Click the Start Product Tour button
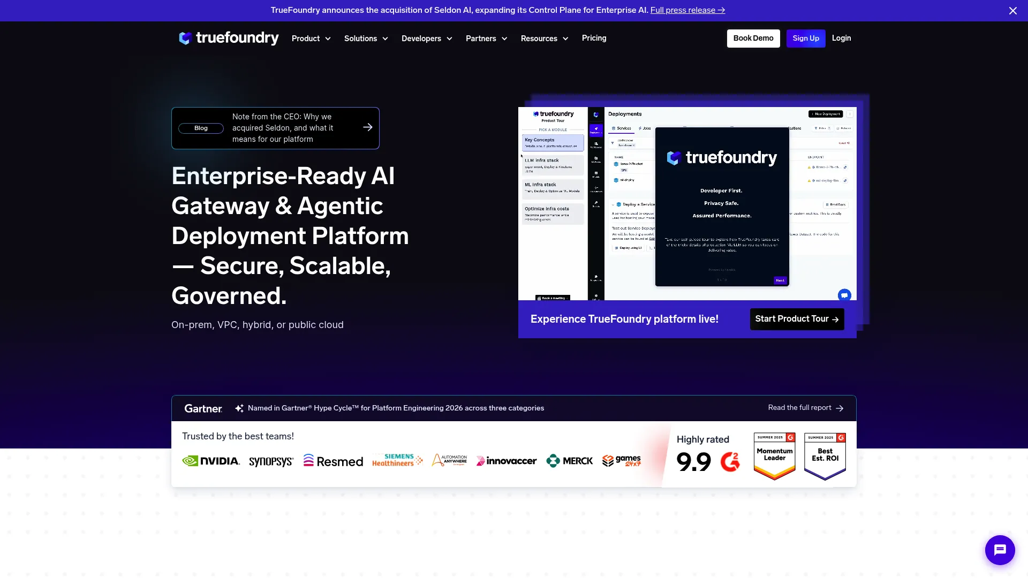The image size is (1028, 578). (797, 319)
